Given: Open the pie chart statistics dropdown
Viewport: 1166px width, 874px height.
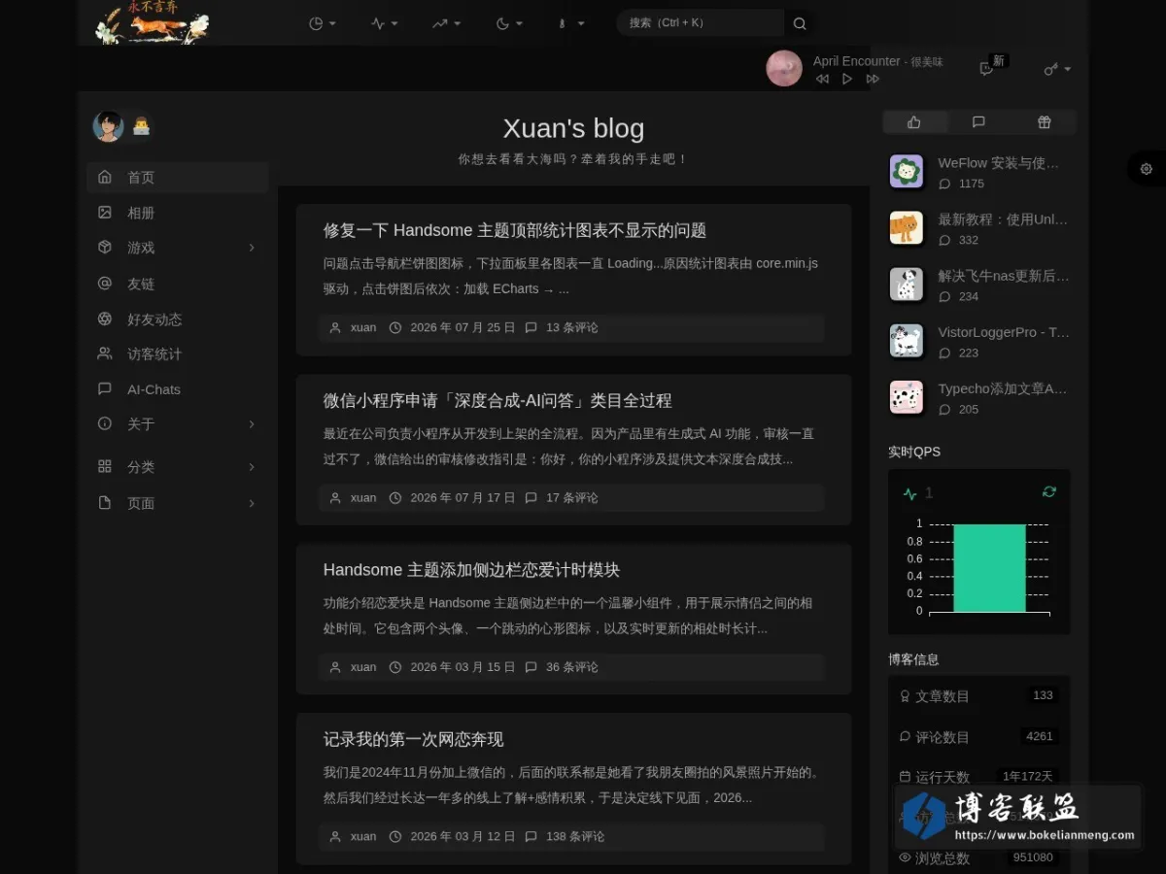Looking at the screenshot, I should pyautogui.click(x=322, y=23).
